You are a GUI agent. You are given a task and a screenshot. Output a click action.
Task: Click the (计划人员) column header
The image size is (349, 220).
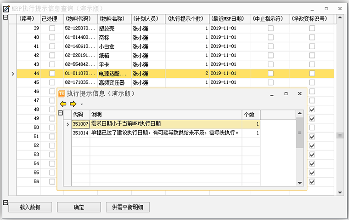[148, 19]
